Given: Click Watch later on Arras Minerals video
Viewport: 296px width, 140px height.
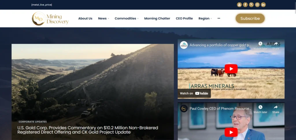Looking at the screenshot, I should tap(260, 46).
